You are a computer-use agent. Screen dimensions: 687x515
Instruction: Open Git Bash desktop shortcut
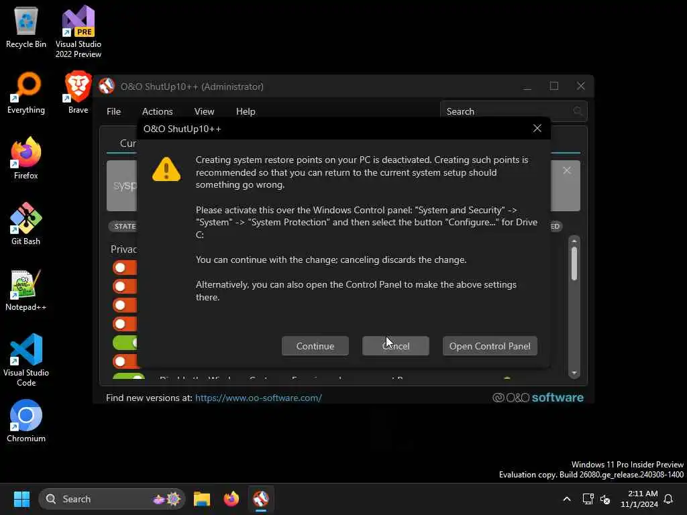(x=26, y=224)
